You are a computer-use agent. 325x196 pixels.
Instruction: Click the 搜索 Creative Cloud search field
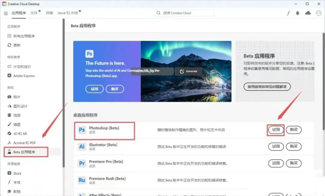(x=184, y=13)
